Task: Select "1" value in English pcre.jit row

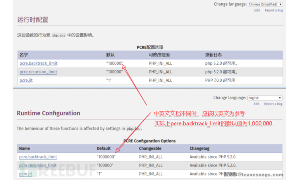Action: pos(99,174)
